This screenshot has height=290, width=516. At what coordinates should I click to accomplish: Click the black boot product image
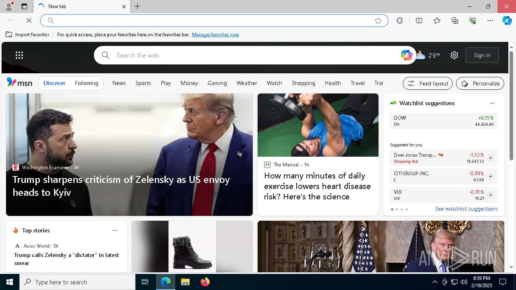point(192,246)
